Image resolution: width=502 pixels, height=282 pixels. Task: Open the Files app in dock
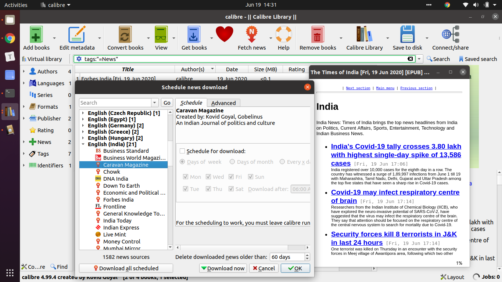coord(10,20)
